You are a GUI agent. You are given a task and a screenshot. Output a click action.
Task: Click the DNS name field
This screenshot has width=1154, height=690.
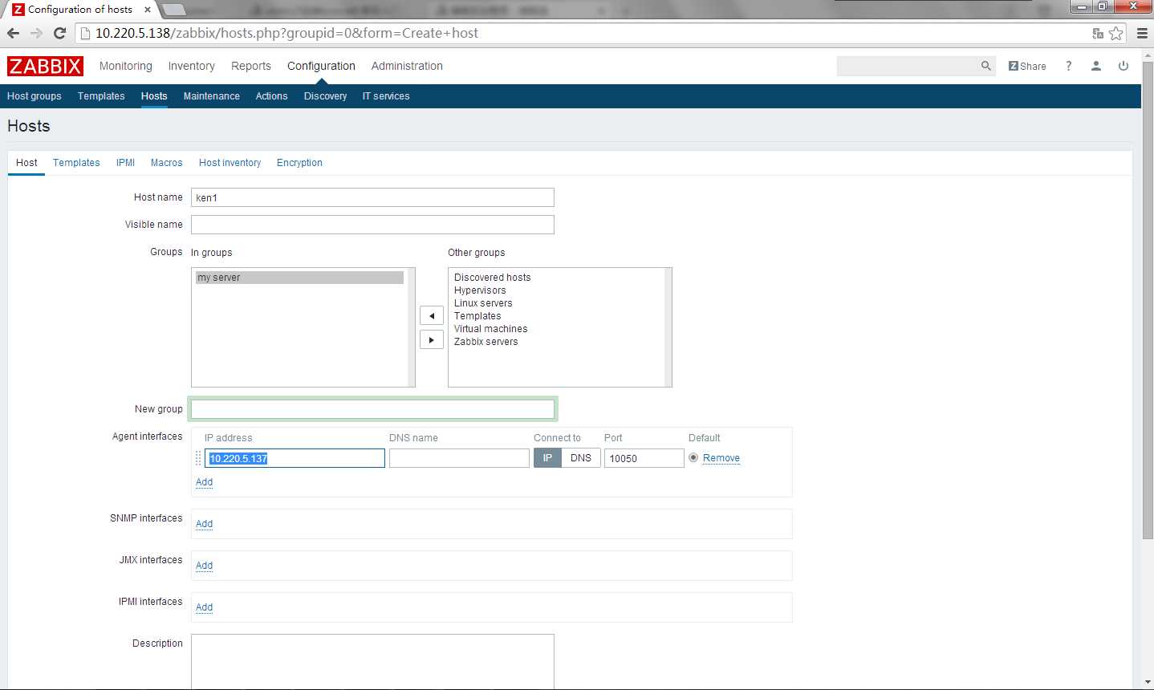click(459, 458)
